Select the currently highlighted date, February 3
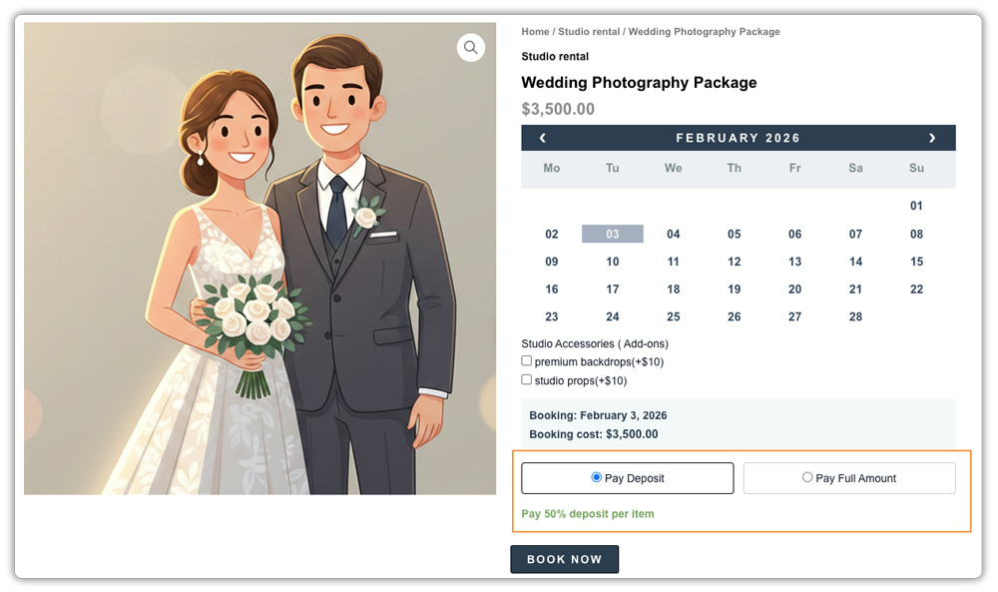 coord(612,234)
